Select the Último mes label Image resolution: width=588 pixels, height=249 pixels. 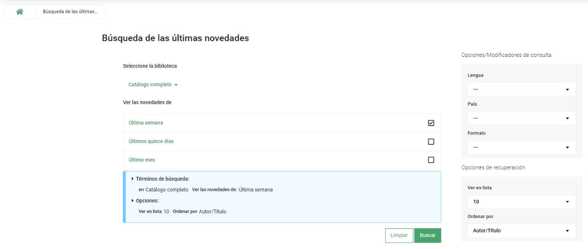(x=142, y=160)
